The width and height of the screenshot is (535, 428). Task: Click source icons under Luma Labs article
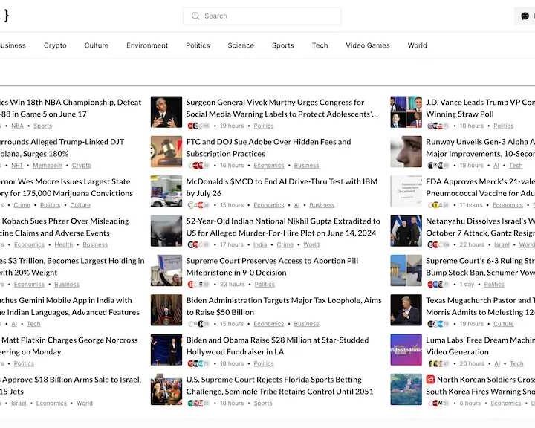(438, 364)
